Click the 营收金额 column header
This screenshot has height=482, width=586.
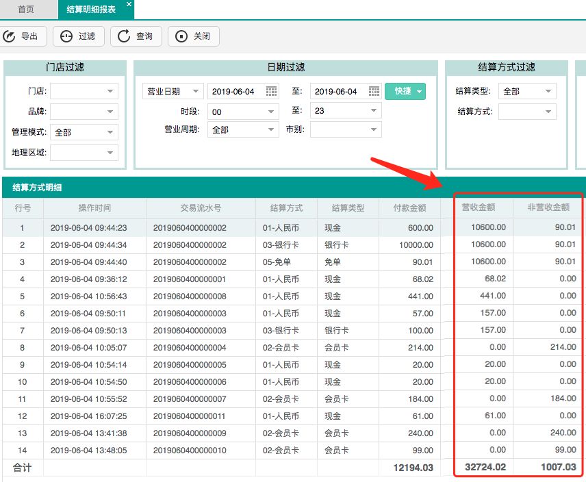[479, 207]
